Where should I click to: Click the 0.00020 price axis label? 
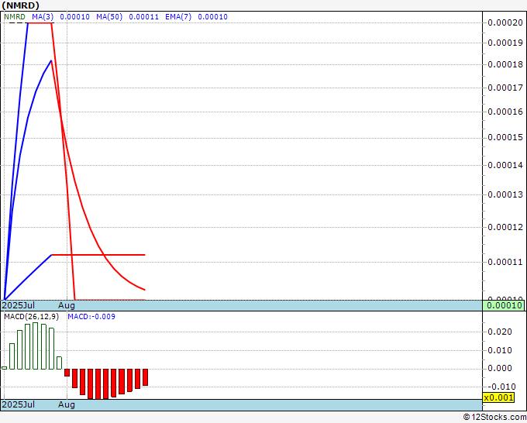click(505, 22)
